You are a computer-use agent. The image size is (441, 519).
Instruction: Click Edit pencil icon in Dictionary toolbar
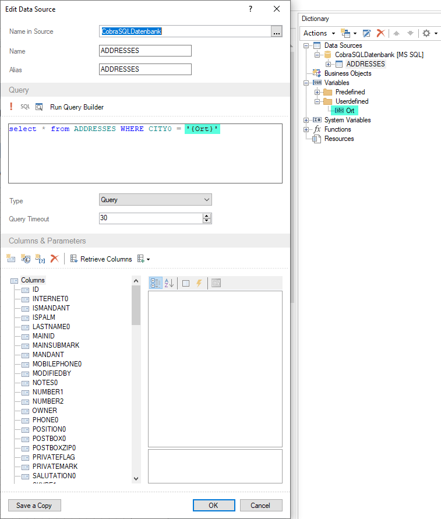tap(367, 33)
